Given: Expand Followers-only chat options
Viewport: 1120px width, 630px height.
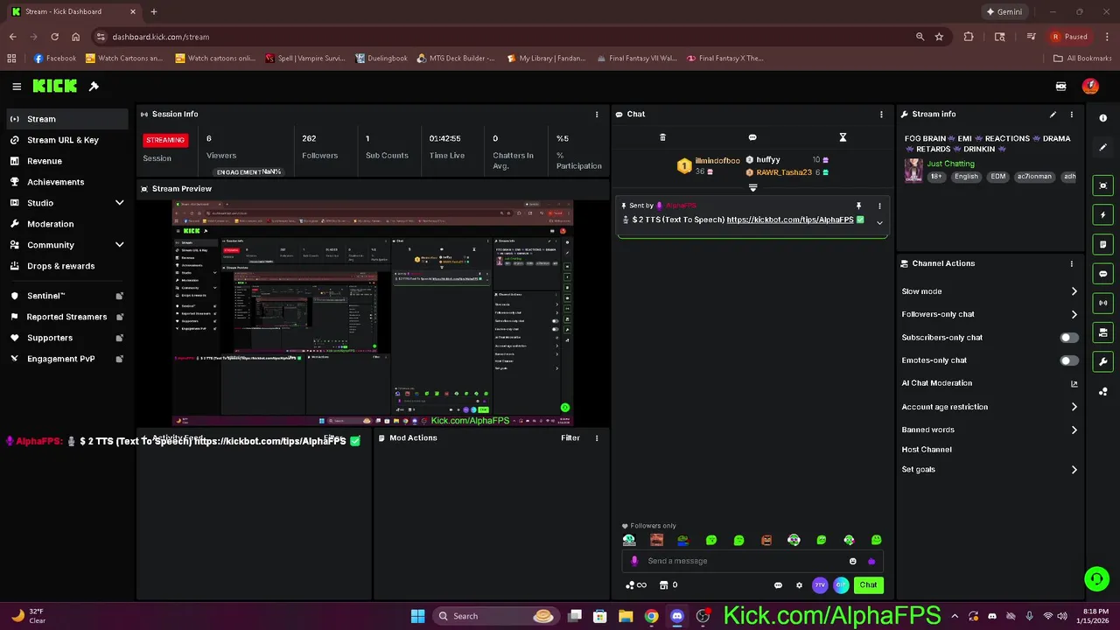Looking at the screenshot, I should [x=1074, y=314].
